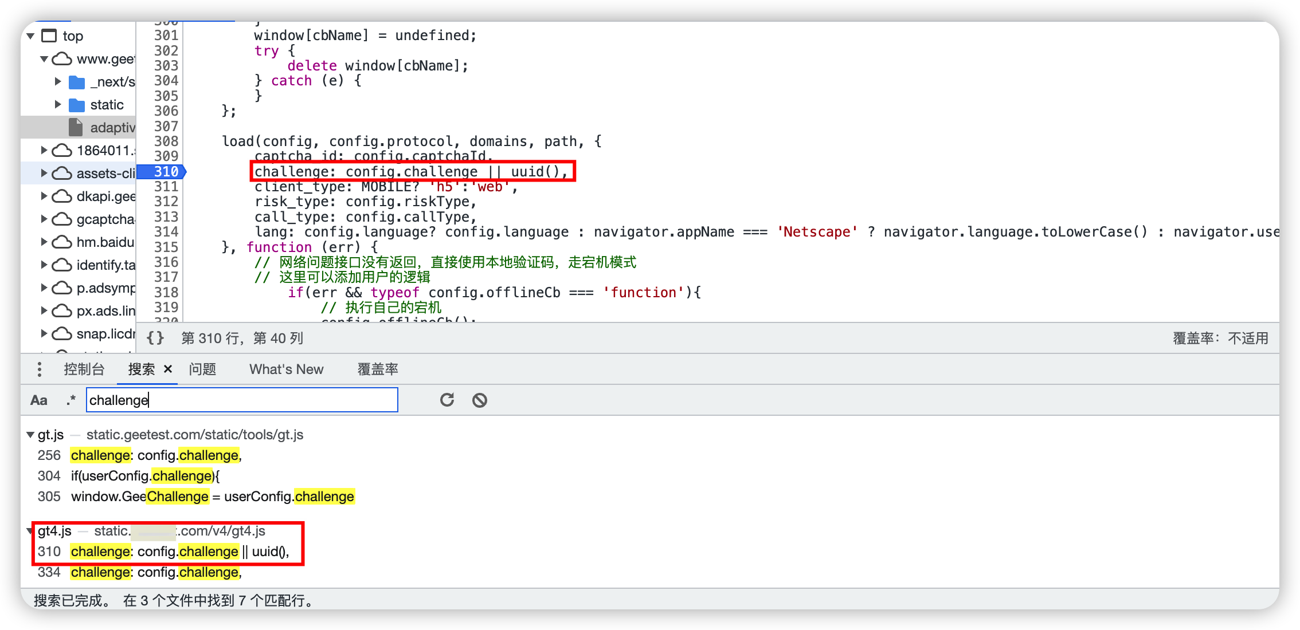Switch to the 覆盖率 tab
1300x630 pixels.
(378, 369)
